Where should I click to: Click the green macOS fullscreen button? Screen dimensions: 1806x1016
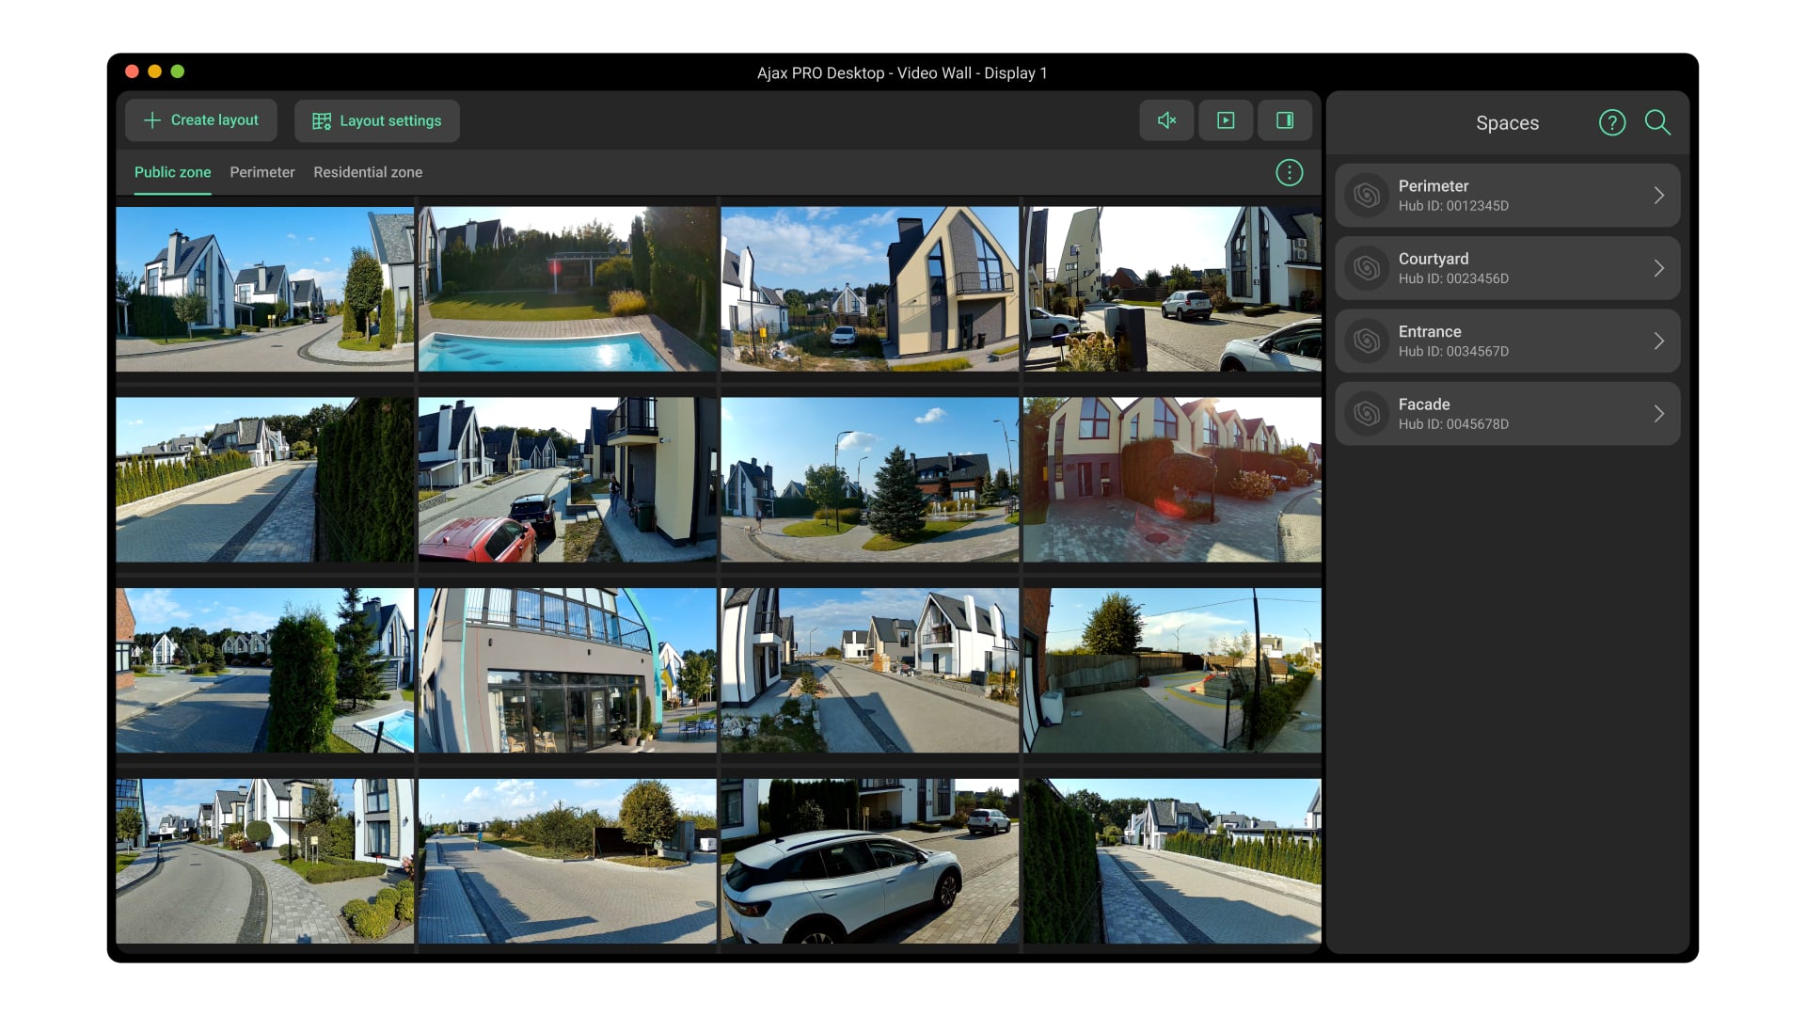click(x=178, y=71)
